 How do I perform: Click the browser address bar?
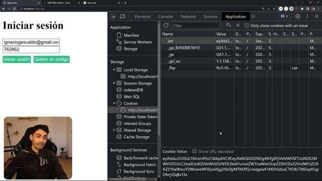[x=140, y=9]
